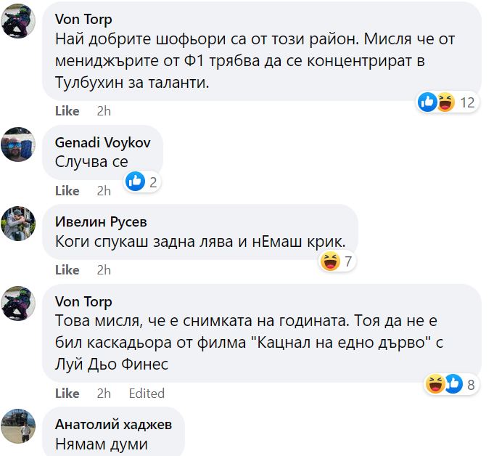Click the 2h timestamp under Ивелин's comment
Screen dimensions: 494x456
click(x=104, y=269)
